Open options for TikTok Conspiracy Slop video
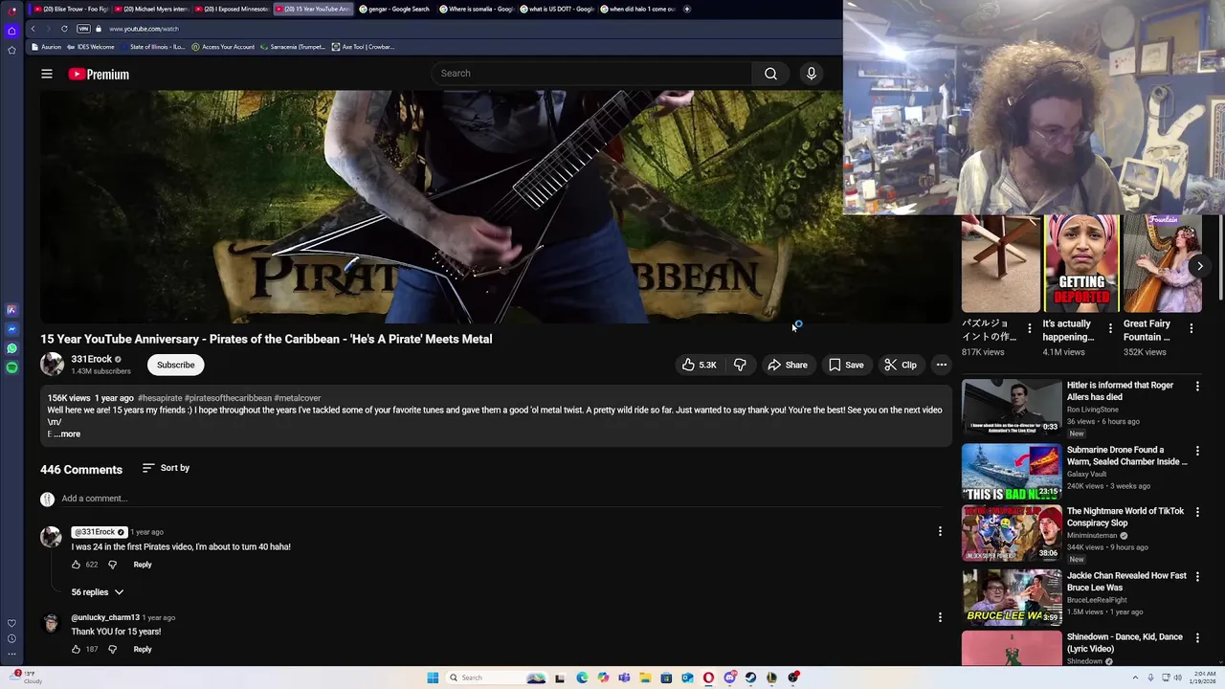The image size is (1225, 689). coord(1197,511)
